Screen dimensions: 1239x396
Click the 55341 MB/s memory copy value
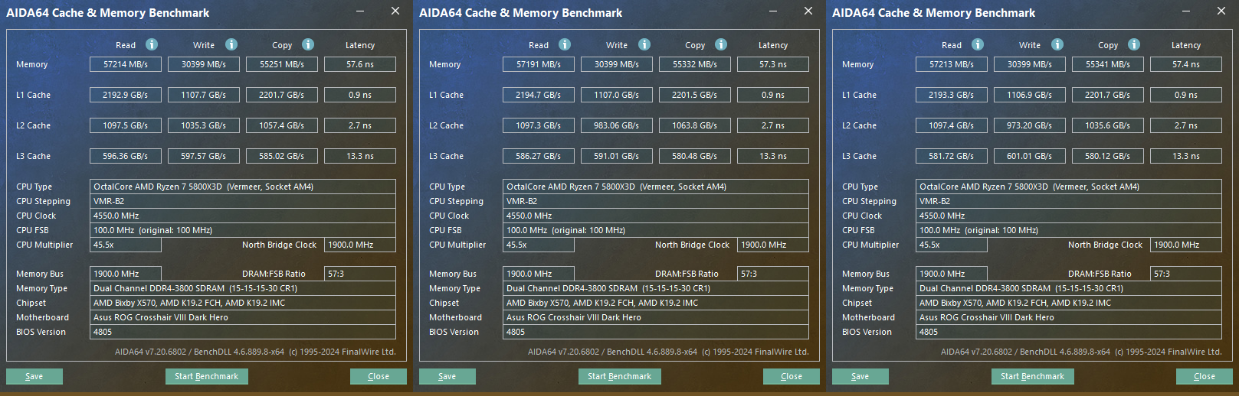pyautogui.click(x=1108, y=64)
